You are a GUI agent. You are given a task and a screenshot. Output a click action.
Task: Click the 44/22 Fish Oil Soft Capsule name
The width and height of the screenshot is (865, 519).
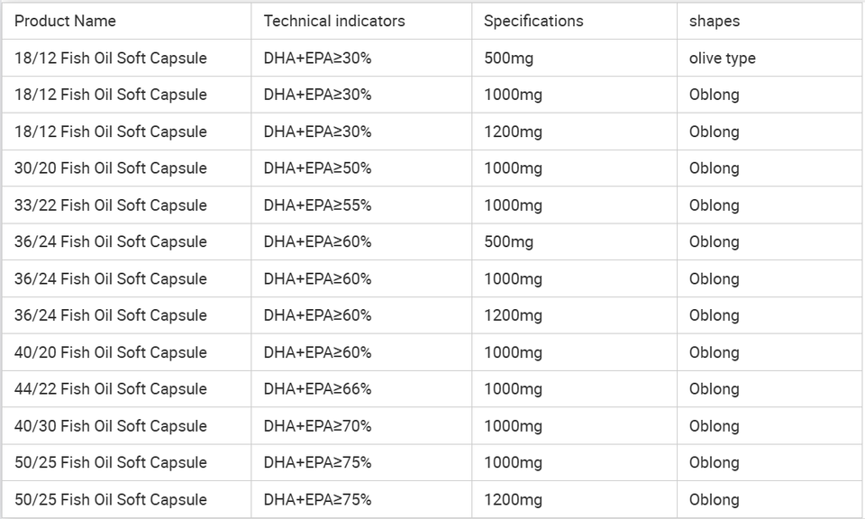pos(111,389)
